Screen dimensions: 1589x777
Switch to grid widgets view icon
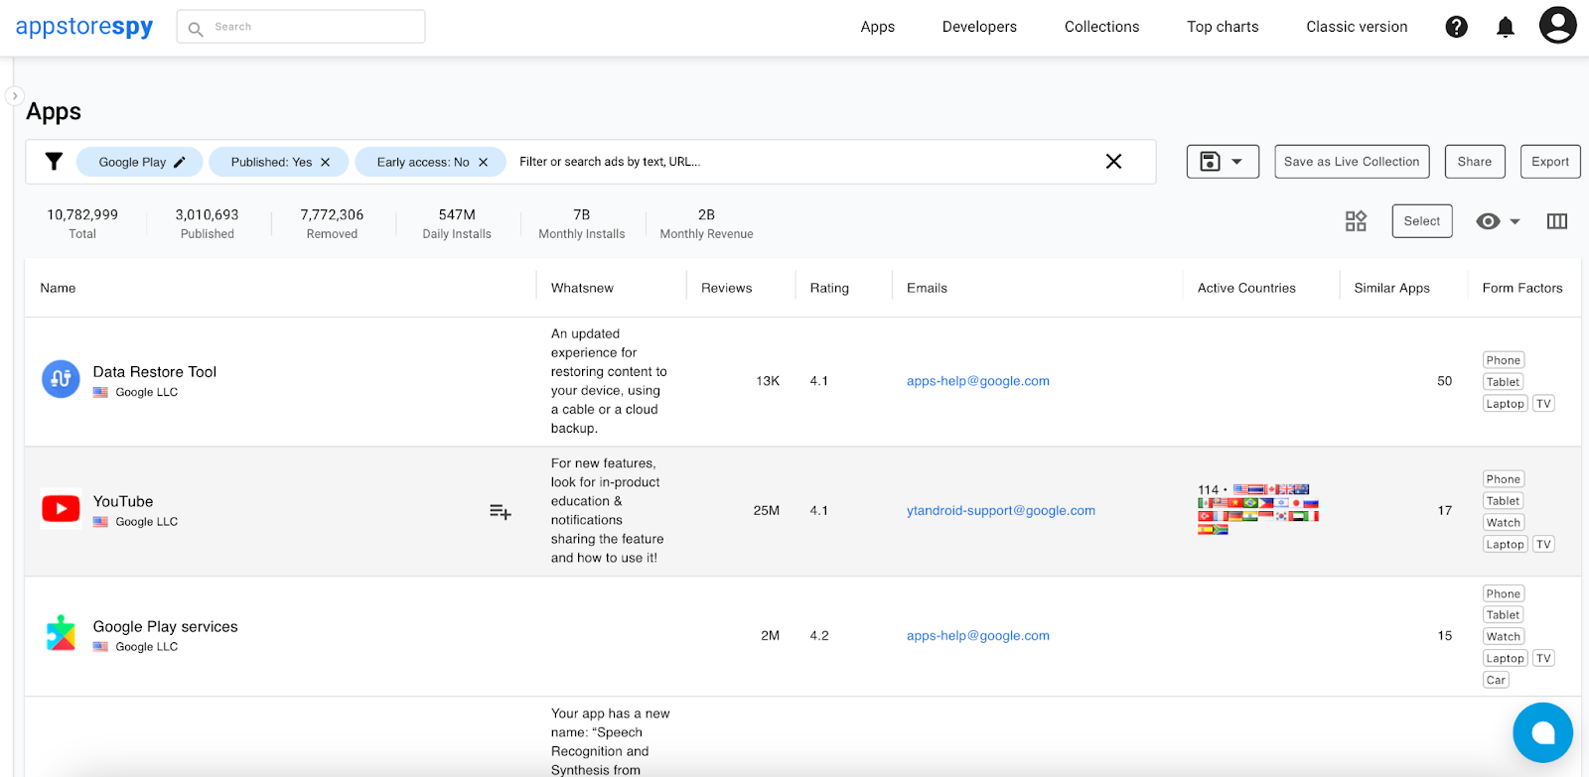[1356, 220]
